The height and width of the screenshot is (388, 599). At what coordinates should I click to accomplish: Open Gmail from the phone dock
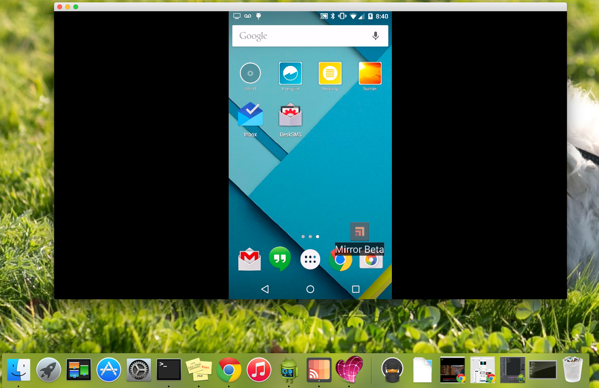coord(249,259)
